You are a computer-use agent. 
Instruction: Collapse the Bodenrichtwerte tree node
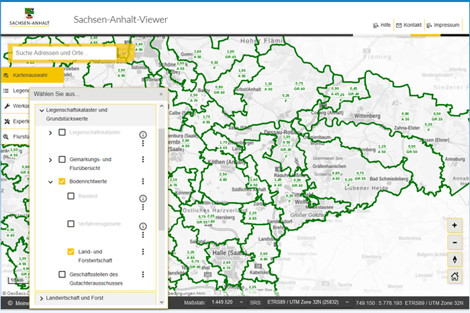tap(50, 181)
